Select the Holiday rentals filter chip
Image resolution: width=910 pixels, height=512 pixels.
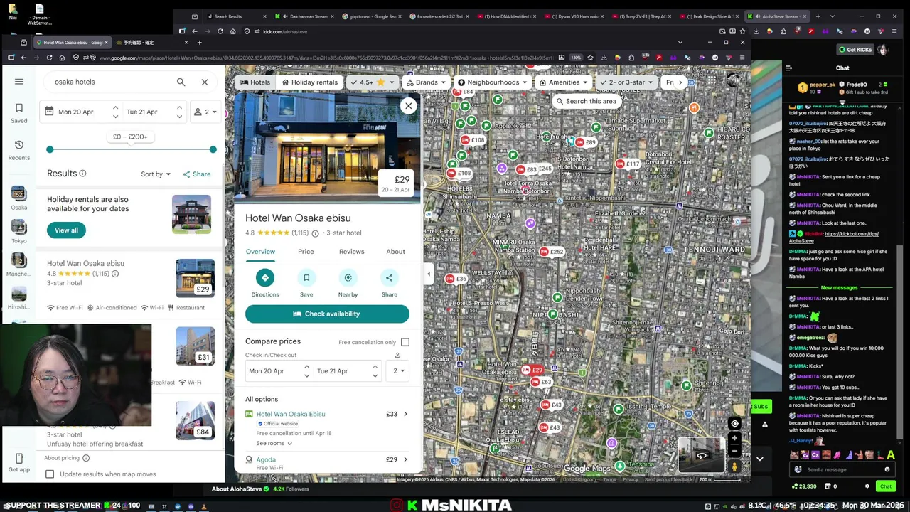pyautogui.click(x=309, y=82)
